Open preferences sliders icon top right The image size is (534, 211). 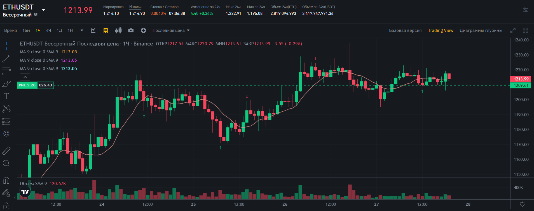click(525, 10)
